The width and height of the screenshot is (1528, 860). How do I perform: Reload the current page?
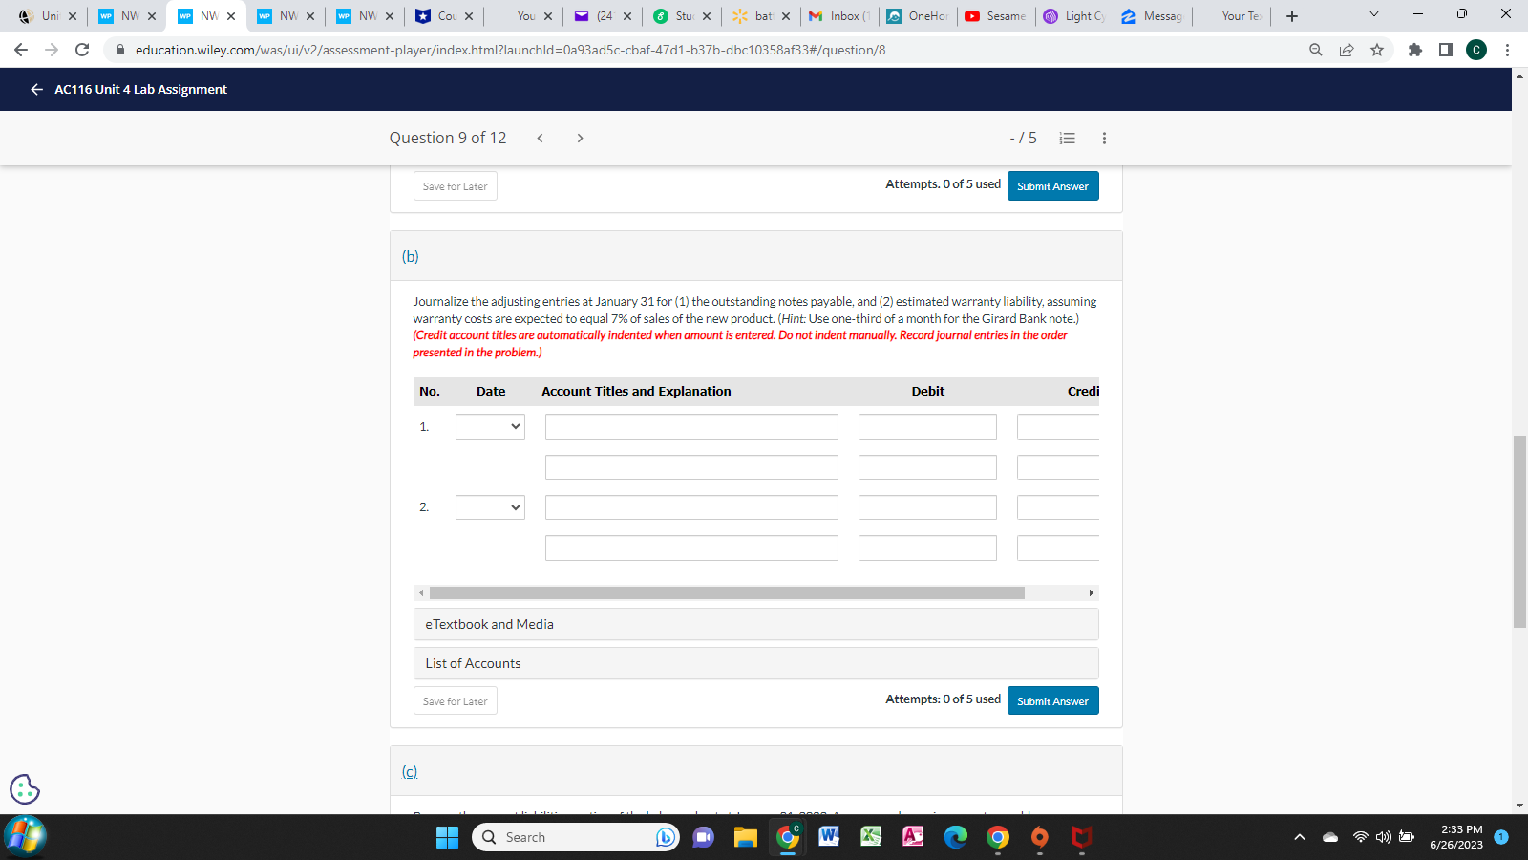pos(82,50)
